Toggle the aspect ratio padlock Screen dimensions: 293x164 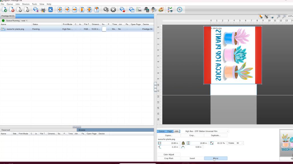click(x=183, y=143)
